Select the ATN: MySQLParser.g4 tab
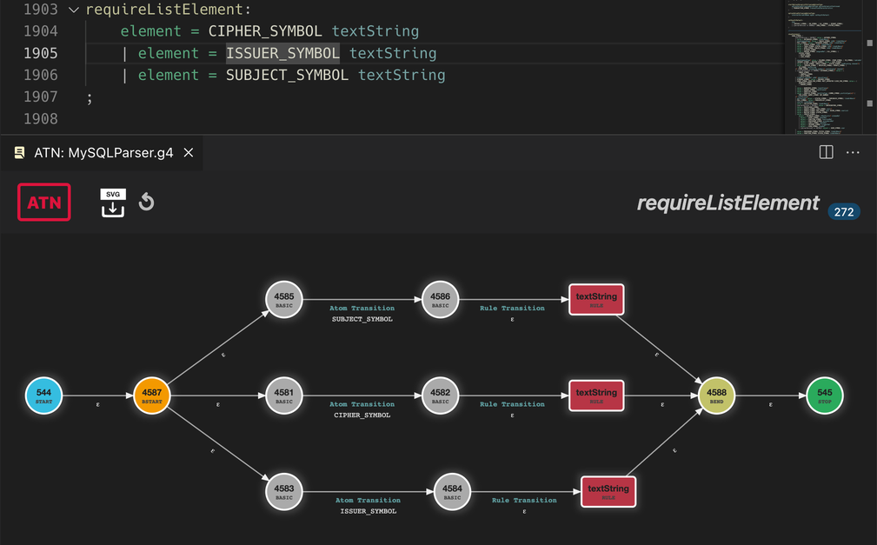The image size is (877, 545). (103, 153)
